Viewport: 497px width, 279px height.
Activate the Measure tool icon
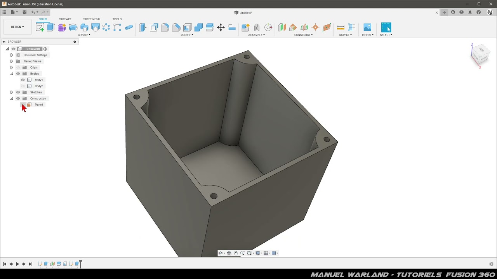tap(341, 28)
